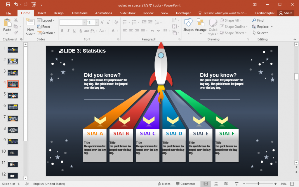299x187 pixels.
Task: Expand the Shape Fill options
Action: pos(240,20)
